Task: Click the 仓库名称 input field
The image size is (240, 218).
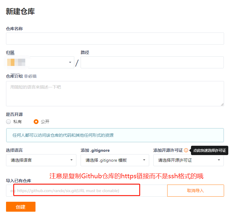Action: point(115,39)
